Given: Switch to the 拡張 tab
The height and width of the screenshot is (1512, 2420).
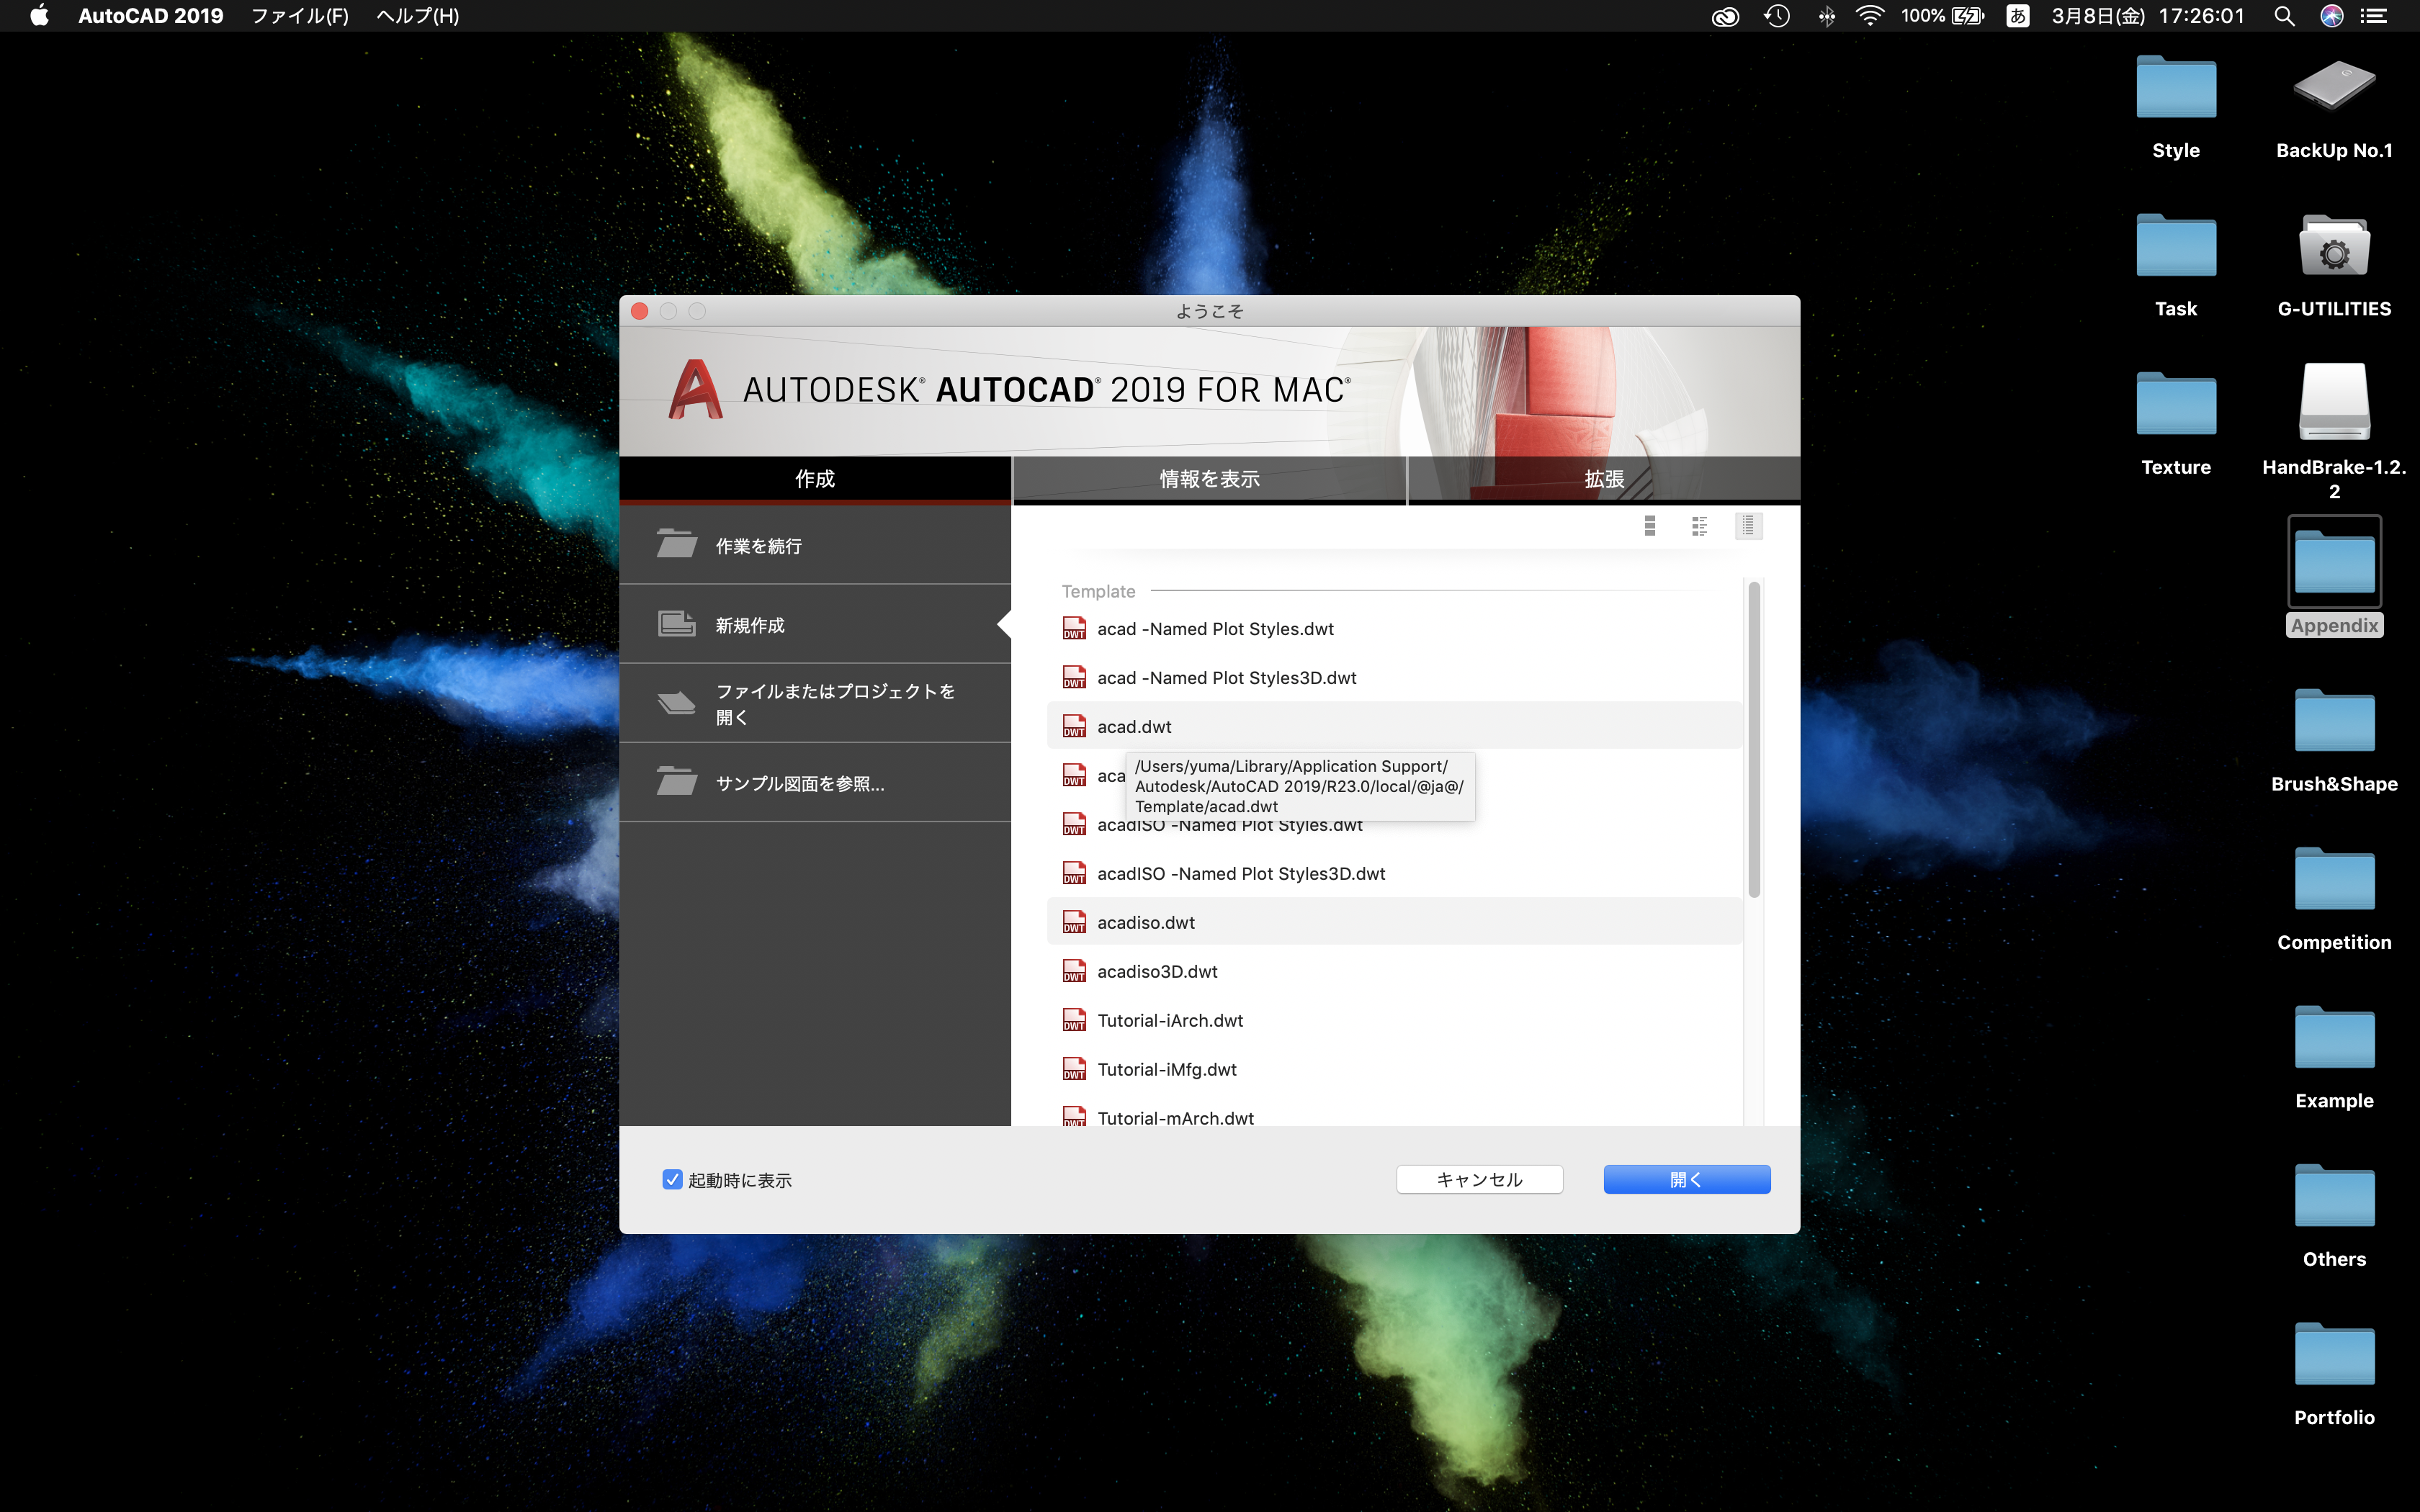Looking at the screenshot, I should [x=1604, y=479].
